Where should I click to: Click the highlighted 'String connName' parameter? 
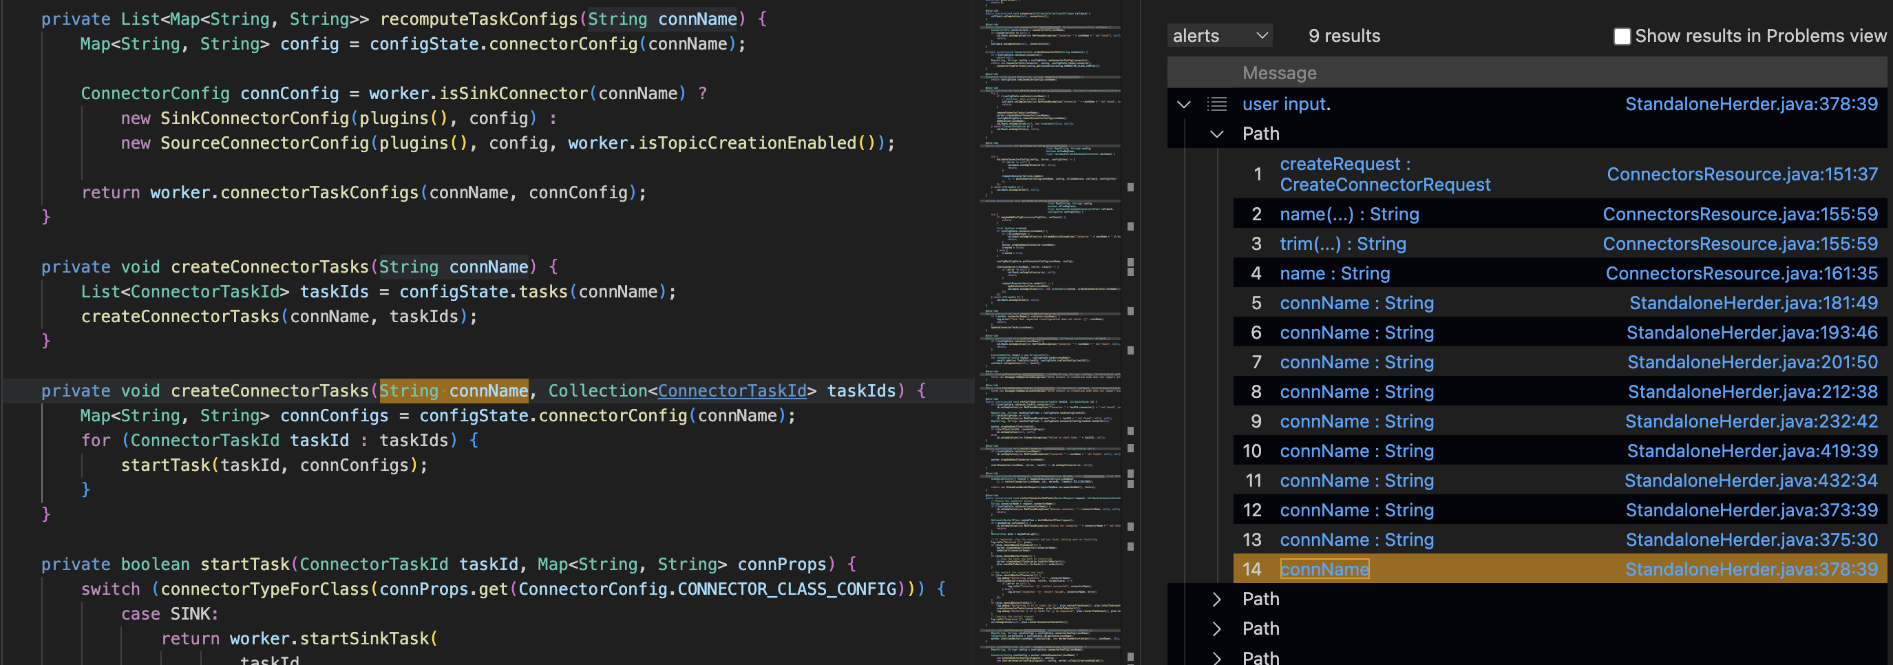click(x=454, y=391)
